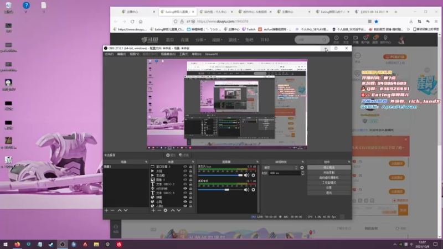
Task: Add a new scene with the plus icon
Action: tap(106, 210)
